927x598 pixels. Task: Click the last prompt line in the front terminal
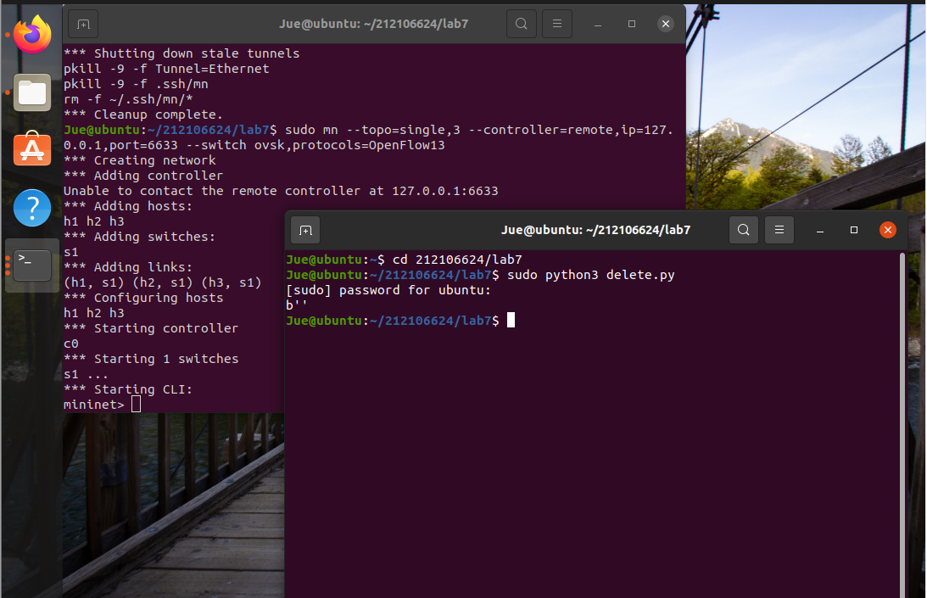click(x=393, y=321)
